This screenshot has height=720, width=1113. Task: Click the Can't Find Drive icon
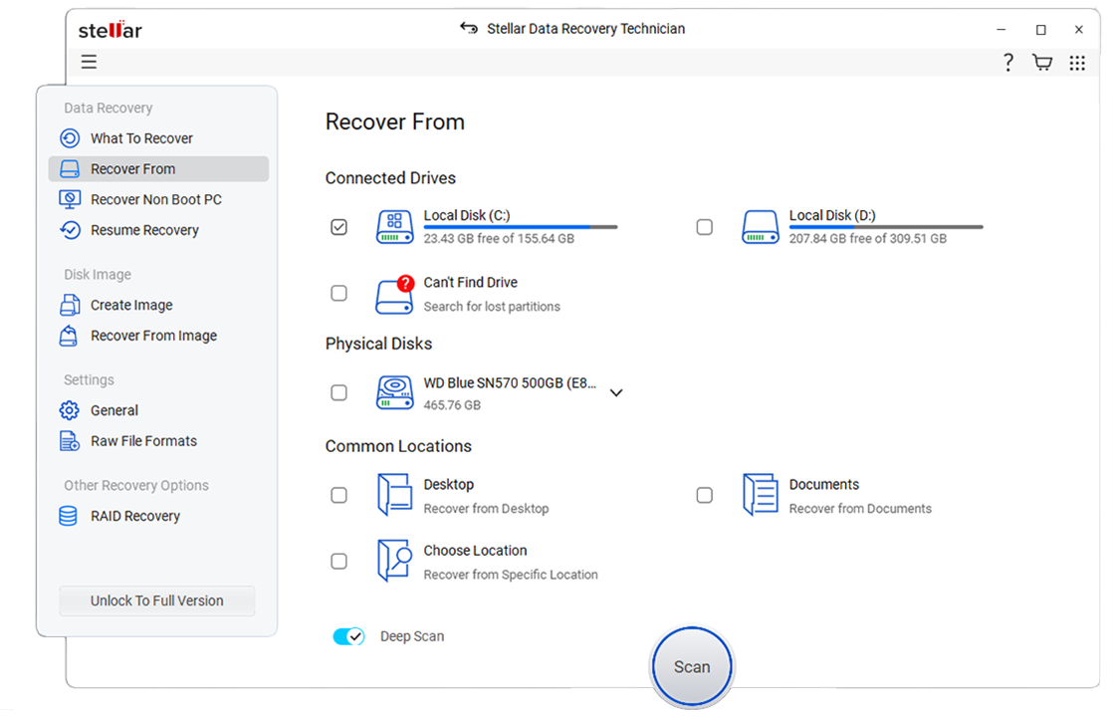click(x=394, y=295)
